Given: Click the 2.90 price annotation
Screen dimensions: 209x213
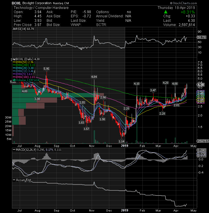Looking at the screenshot, I should pyautogui.click(x=103, y=98).
